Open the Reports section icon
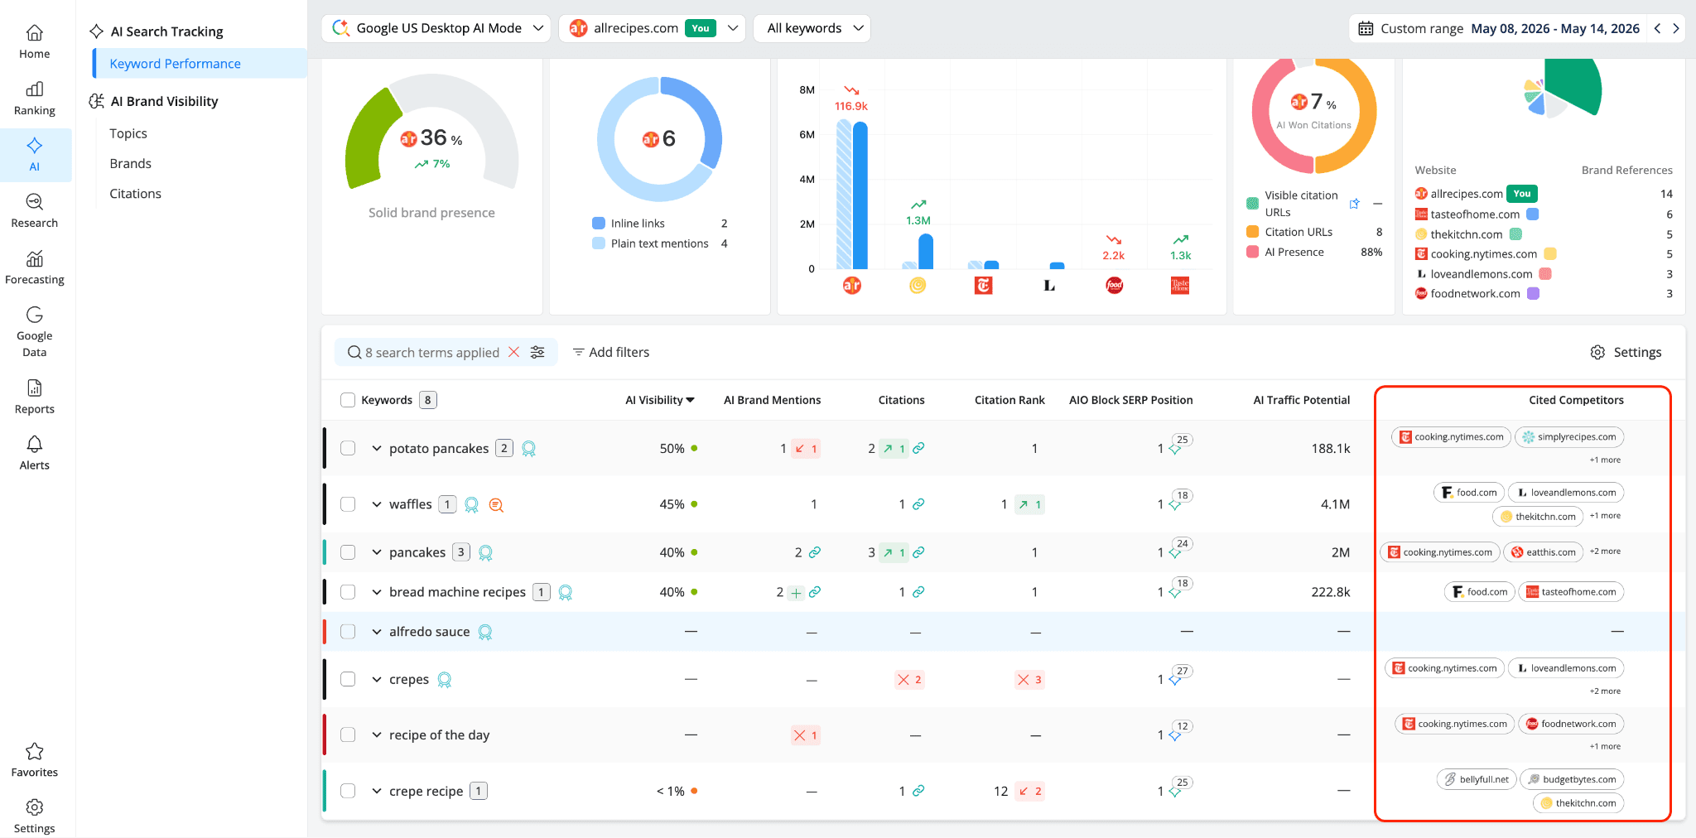 [x=34, y=388]
